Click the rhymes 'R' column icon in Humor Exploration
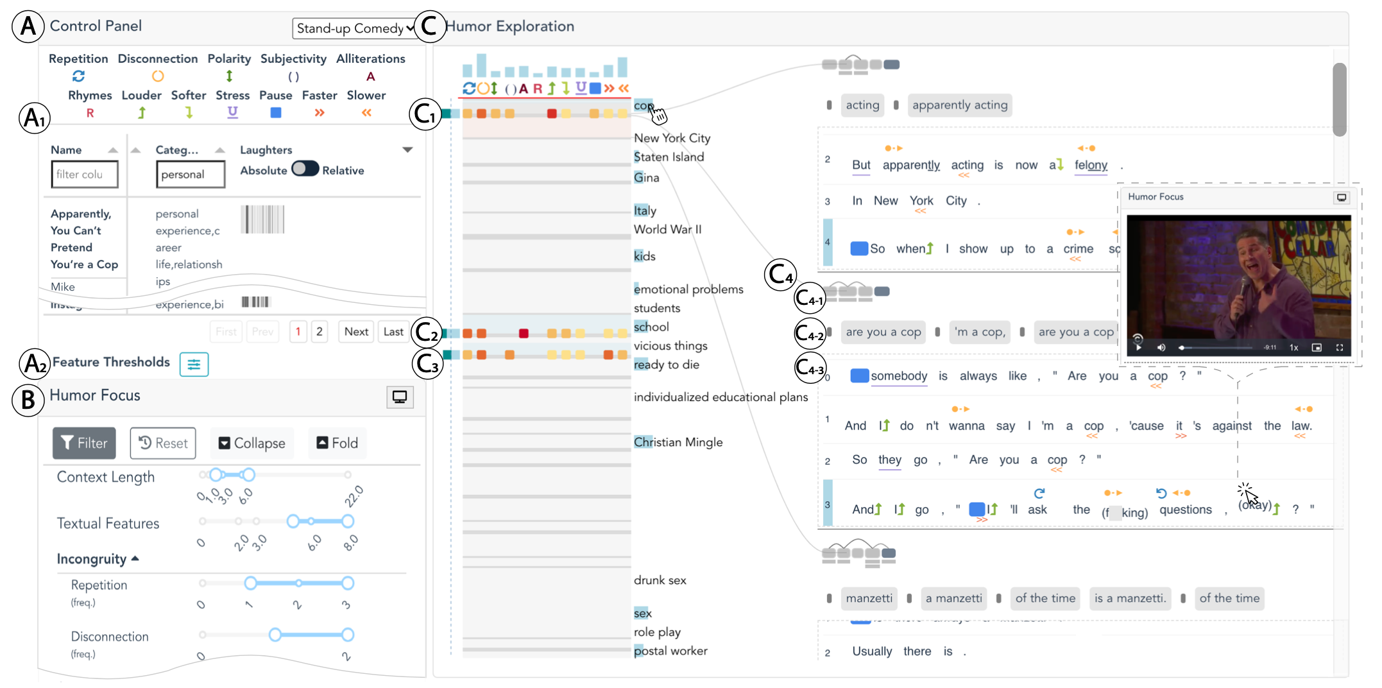1382x688 pixels. [538, 89]
